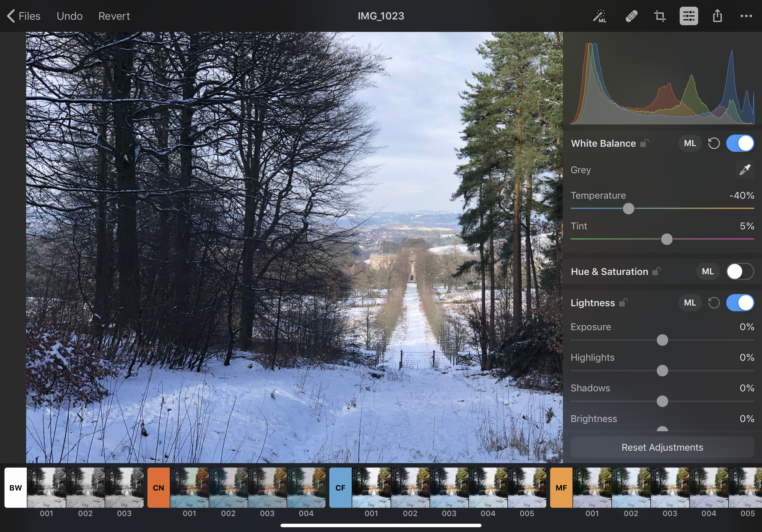This screenshot has width=762, height=532.
Task: Apply ML to White Balance
Action: point(690,143)
